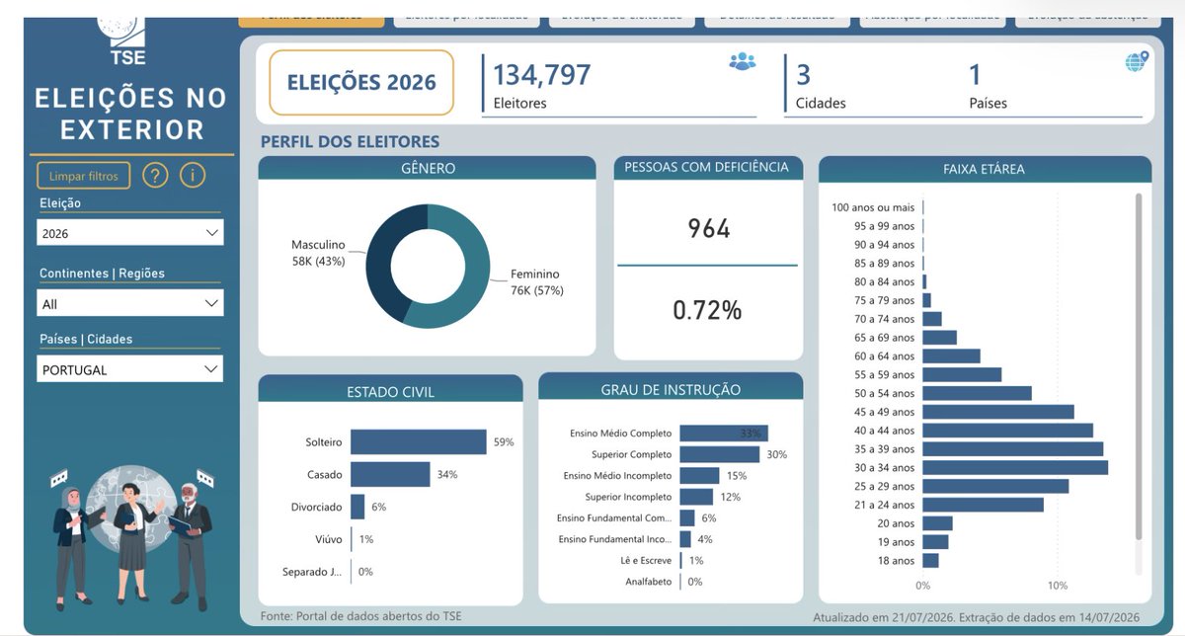Click the Atualizado em 21/07/2026 footer text
The width and height of the screenshot is (1185, 636).
click(976, 618)
